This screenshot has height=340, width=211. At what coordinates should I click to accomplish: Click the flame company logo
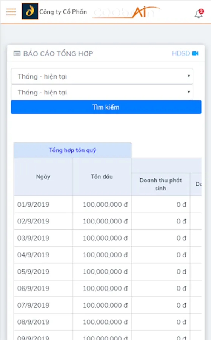click(x=30, y=11)
